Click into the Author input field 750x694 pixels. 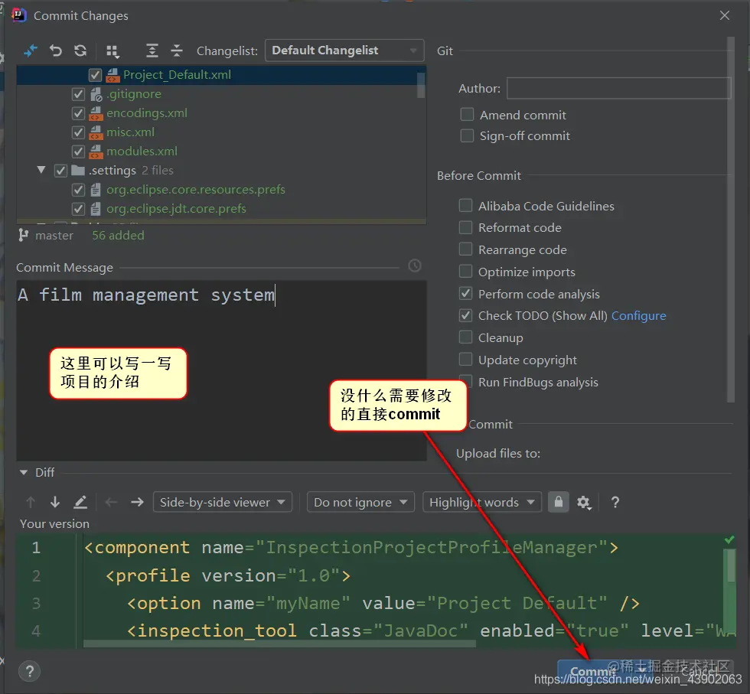[619, 88]
